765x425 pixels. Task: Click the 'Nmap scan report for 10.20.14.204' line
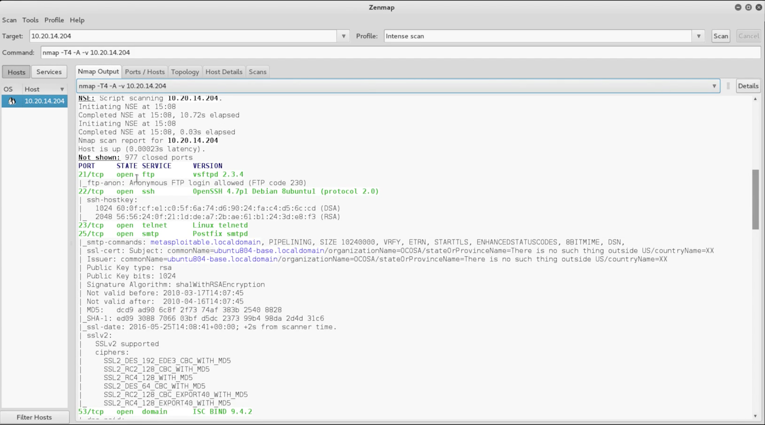pos(148,141)
